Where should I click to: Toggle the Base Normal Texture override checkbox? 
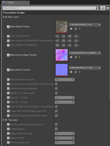point(8,70)
